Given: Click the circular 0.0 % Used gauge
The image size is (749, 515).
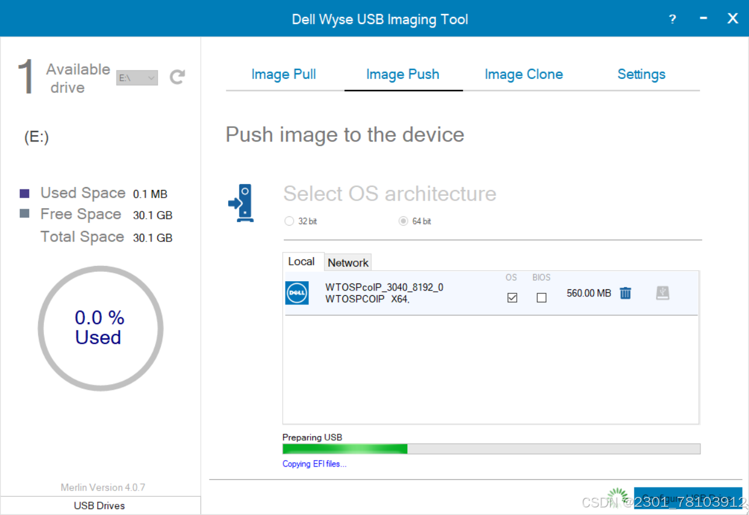Looking at the screenshot, I should point(100,328).
